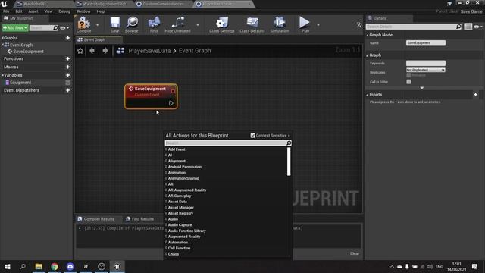This screenshot has height=273, width=485.
Task: Select the SaveEquipment custom event node
Action: pyautogui.click(x=151, y=96)
